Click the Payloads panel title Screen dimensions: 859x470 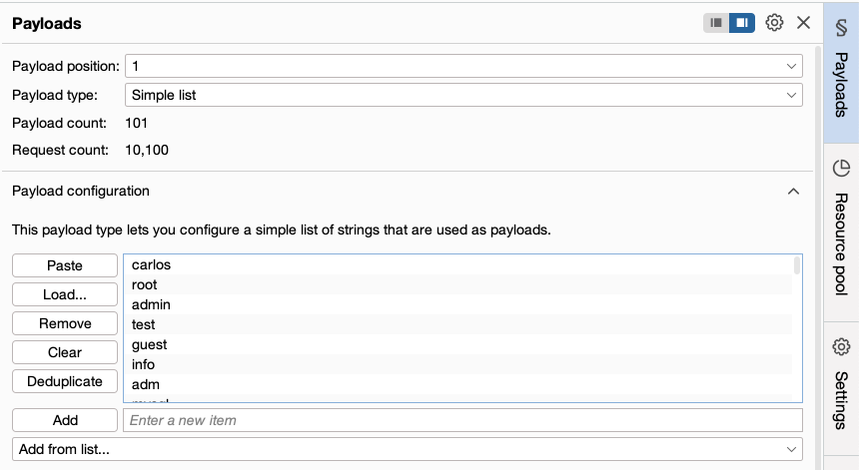click(x=47, y=24)
